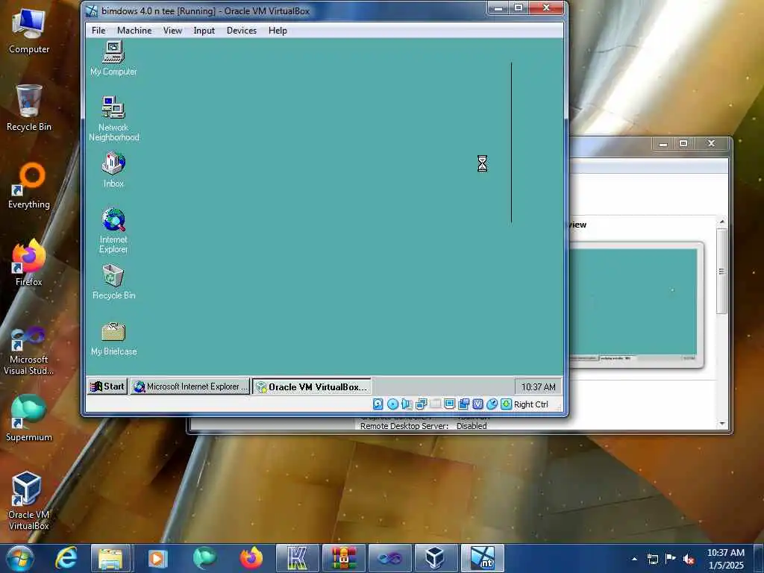Open the Machine menu
The width and height of the screenshot is (764, 573).
(134, 30)
